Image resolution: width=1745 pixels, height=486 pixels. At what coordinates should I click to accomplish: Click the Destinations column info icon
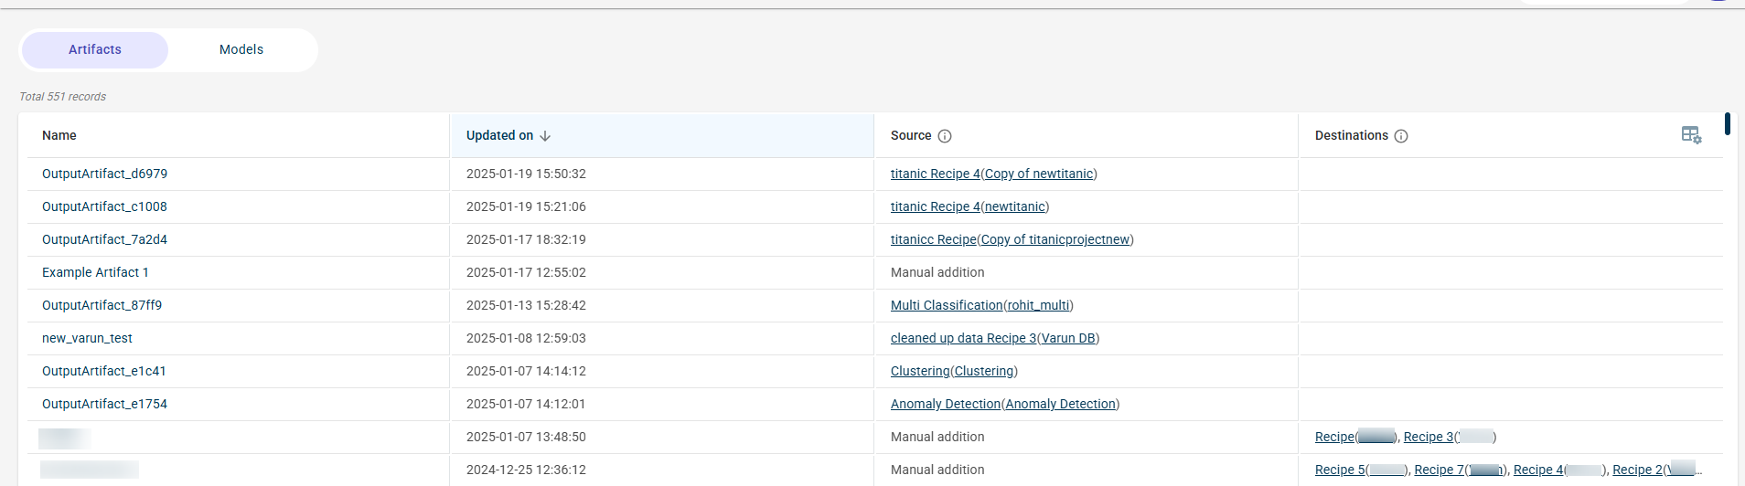[1401, 136]
